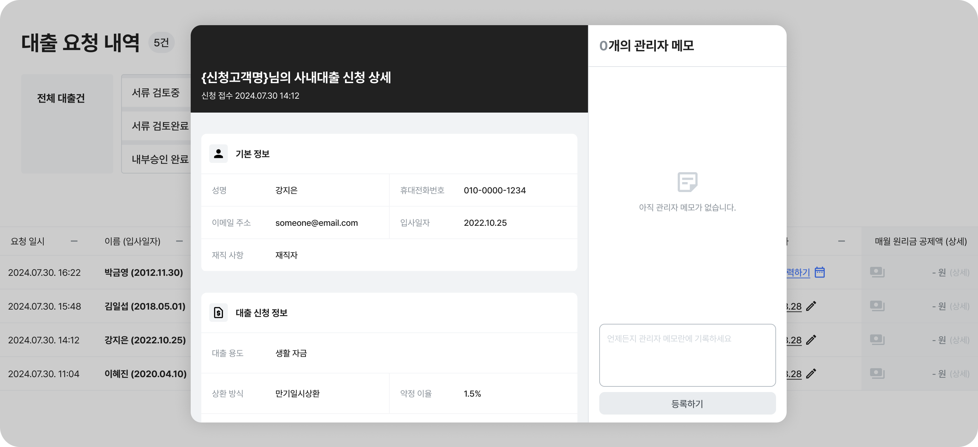
Task: Click the person icon beside 기본 정보
Action: 218,154
